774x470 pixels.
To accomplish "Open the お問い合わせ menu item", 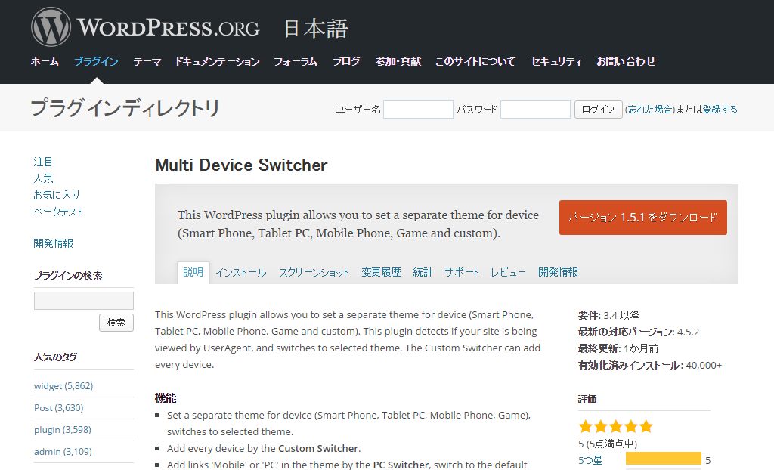I will coord(626,61).
